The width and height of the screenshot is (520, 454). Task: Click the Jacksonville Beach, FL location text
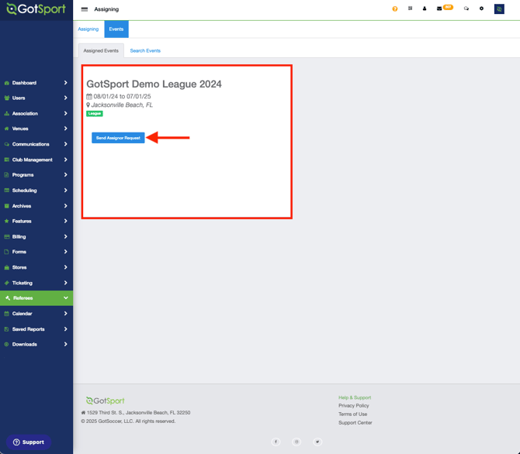[x=122, y=105]
